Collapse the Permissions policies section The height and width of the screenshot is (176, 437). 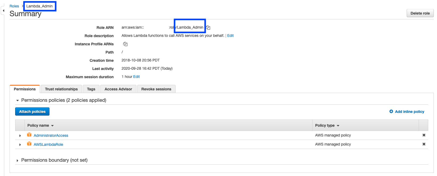tap(18, 100)
